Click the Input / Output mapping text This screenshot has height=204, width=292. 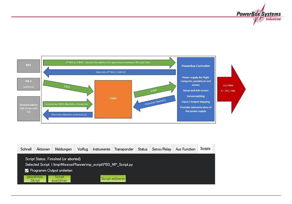click(196, 102)
